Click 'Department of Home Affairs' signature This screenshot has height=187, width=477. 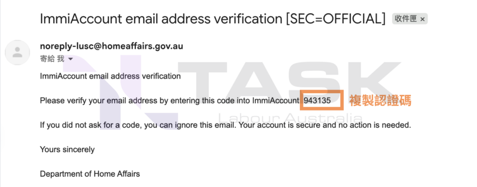(x=90, y=174)
